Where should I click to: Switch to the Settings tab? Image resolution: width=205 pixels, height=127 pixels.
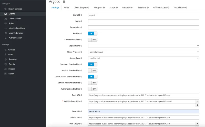coord(55,7)
